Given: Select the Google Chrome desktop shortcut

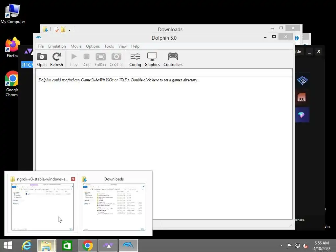Looking at the screenshot, I should [12, 84].
